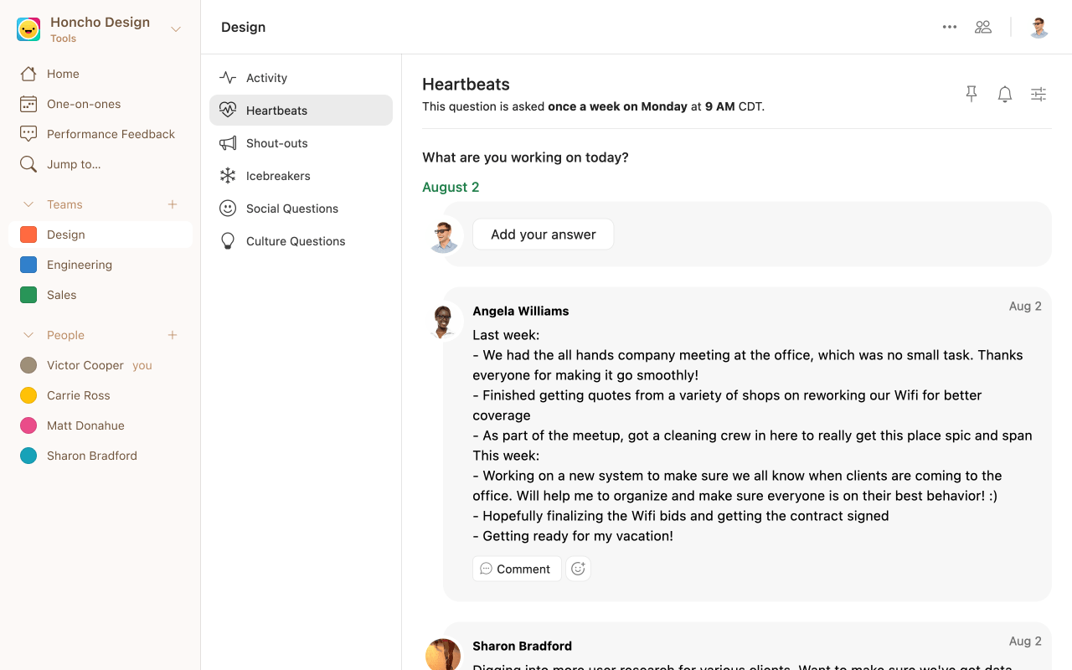Add a person with plus icon

[173, 335]
